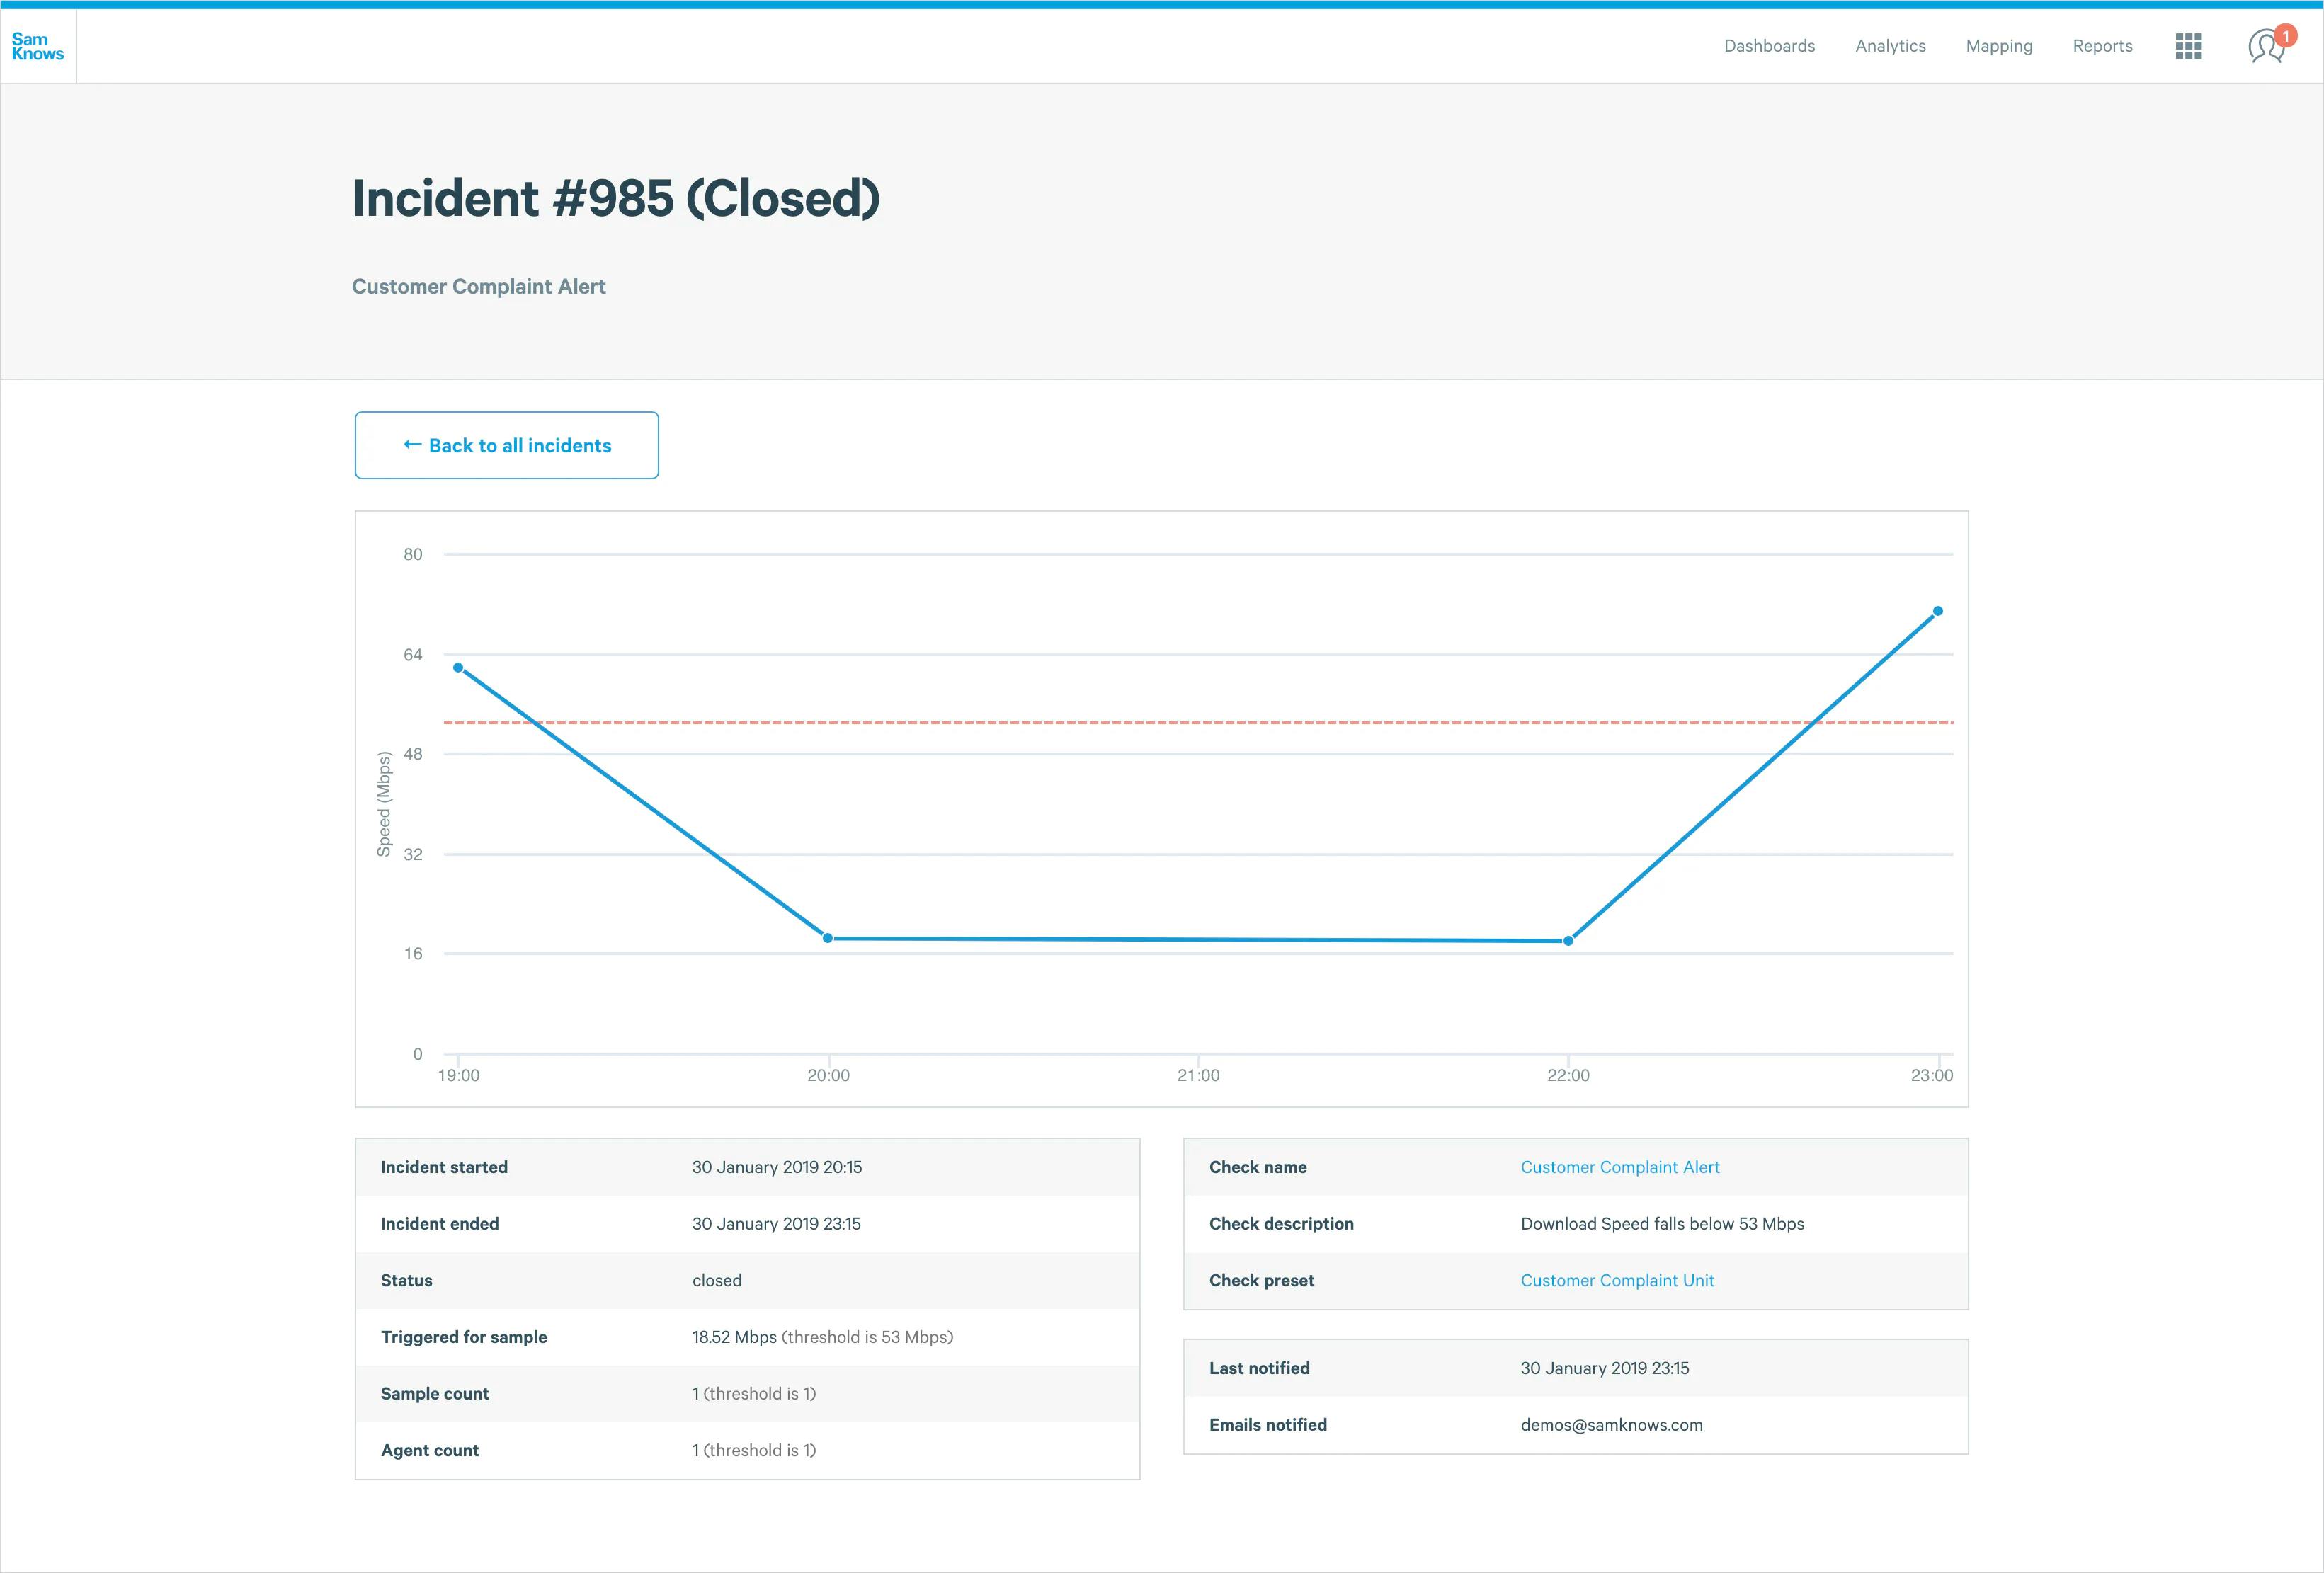Click the Sample count label

pyautogui.click(x=434, y=1394)
